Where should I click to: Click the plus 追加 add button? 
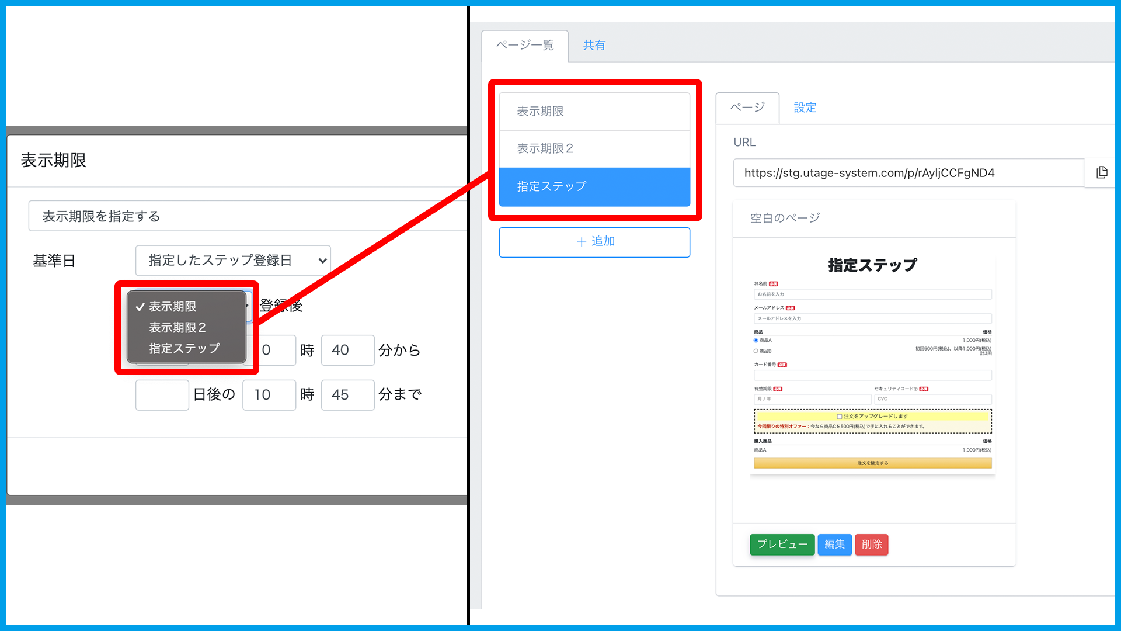pos(594,242)
